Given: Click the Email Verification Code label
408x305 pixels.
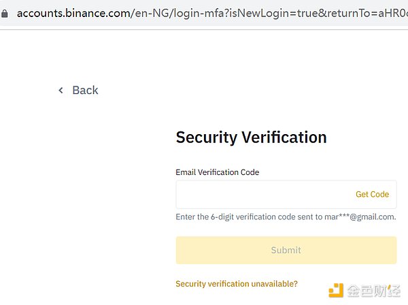Looking at the screenshot, I should click(x=217, y=172).
